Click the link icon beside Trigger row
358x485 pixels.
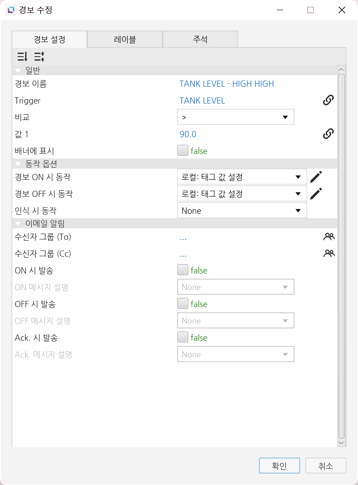[328, 100]
